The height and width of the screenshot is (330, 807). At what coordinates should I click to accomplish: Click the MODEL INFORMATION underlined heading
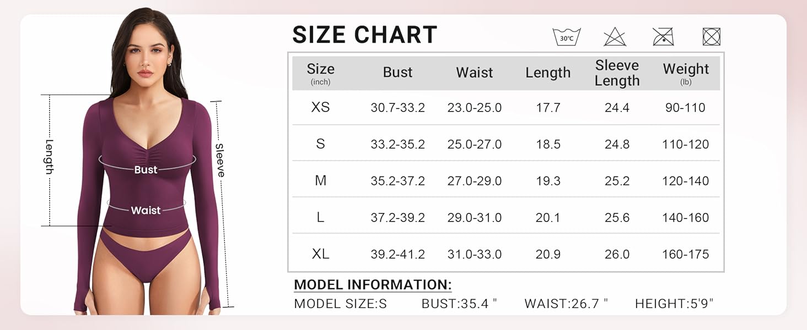[x=373, y=285]
